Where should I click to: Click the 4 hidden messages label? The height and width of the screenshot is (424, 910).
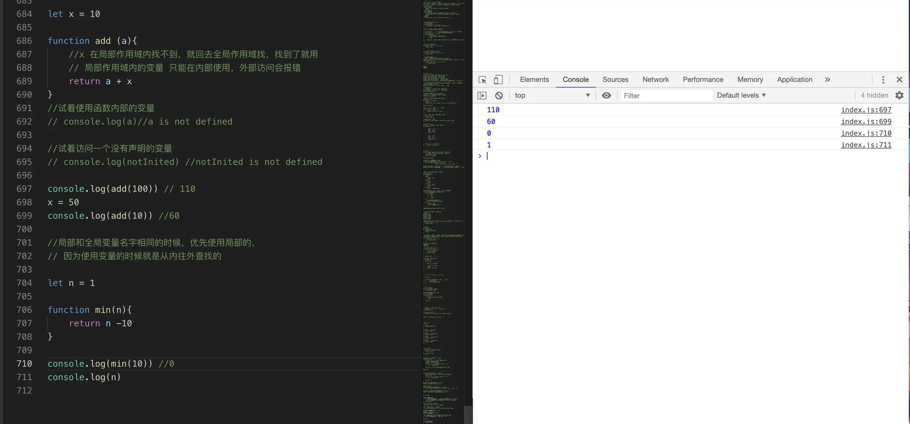click(874, 95)
